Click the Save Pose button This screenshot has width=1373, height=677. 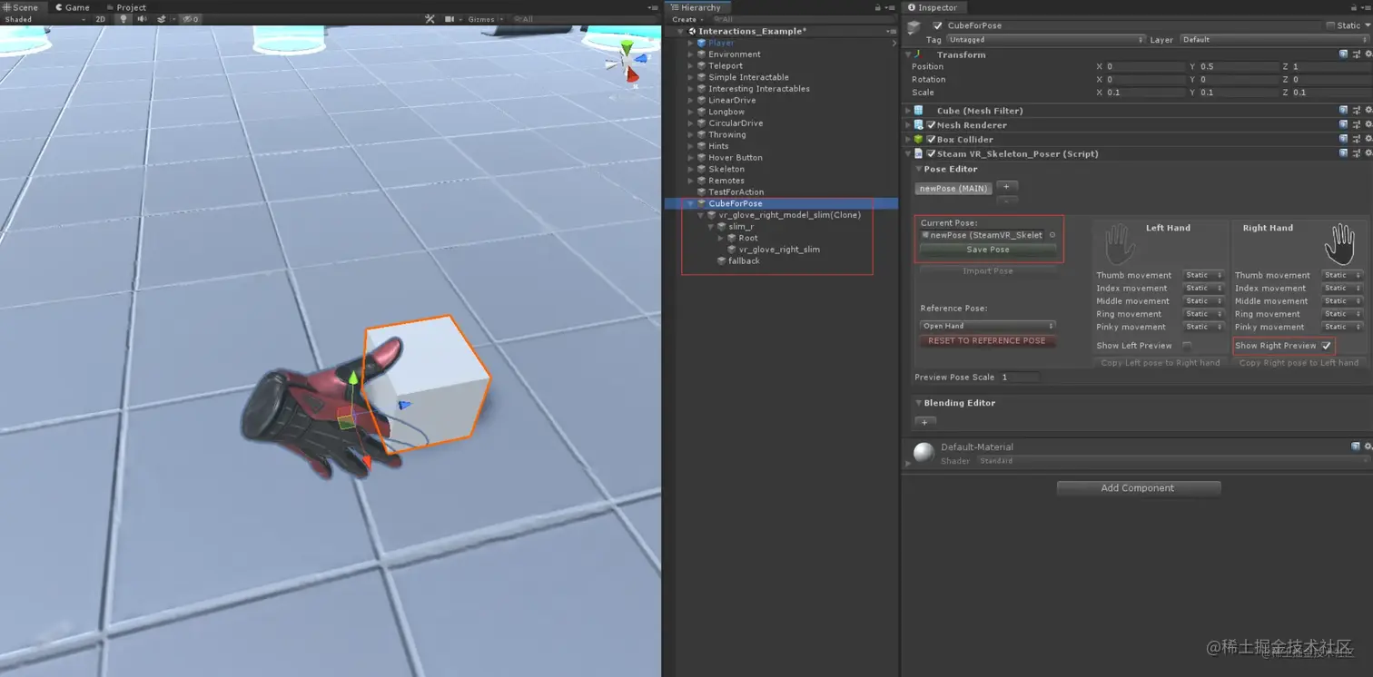988,250
